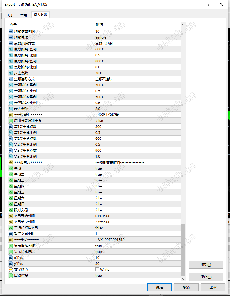The image size is (230, 296).
Task: Click the boolean icon beside 星期六
Action: pyautogui.click(x=11, y=198)
